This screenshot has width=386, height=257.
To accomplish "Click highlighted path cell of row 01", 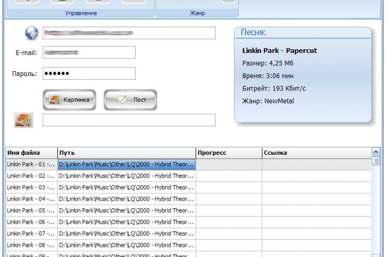I will pyautogui.click(x=127, y=164).
